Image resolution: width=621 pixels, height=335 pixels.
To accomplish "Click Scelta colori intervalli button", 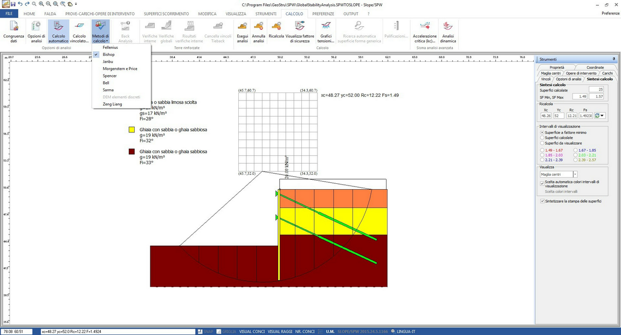I will [x=561, y=191].
